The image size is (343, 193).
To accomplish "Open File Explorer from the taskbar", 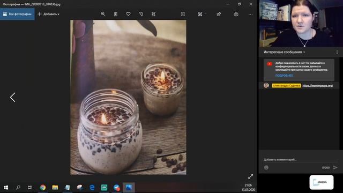I will [x=55, y=188].
